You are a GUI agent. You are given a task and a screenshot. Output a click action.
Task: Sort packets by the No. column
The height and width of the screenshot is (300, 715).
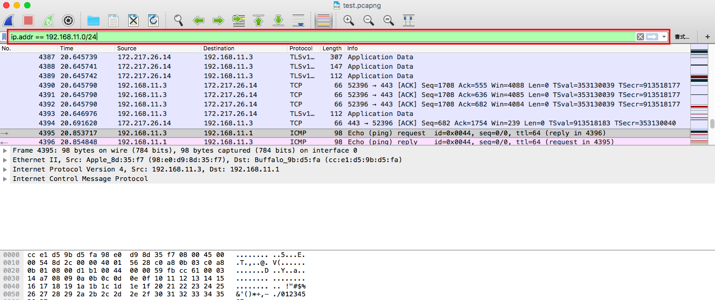click(29, 48)
